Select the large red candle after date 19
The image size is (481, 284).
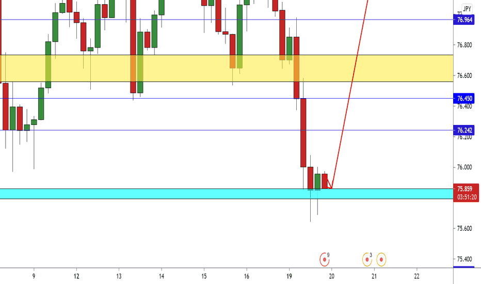pos(303,133)
